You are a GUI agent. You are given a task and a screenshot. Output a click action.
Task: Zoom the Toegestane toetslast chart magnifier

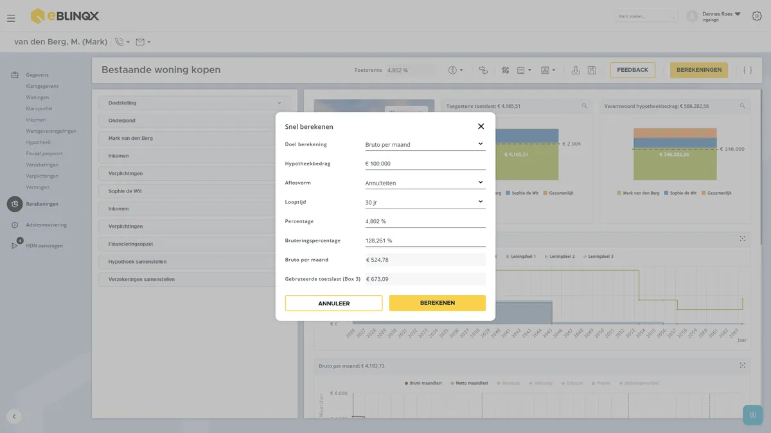[x=585, y=106]
